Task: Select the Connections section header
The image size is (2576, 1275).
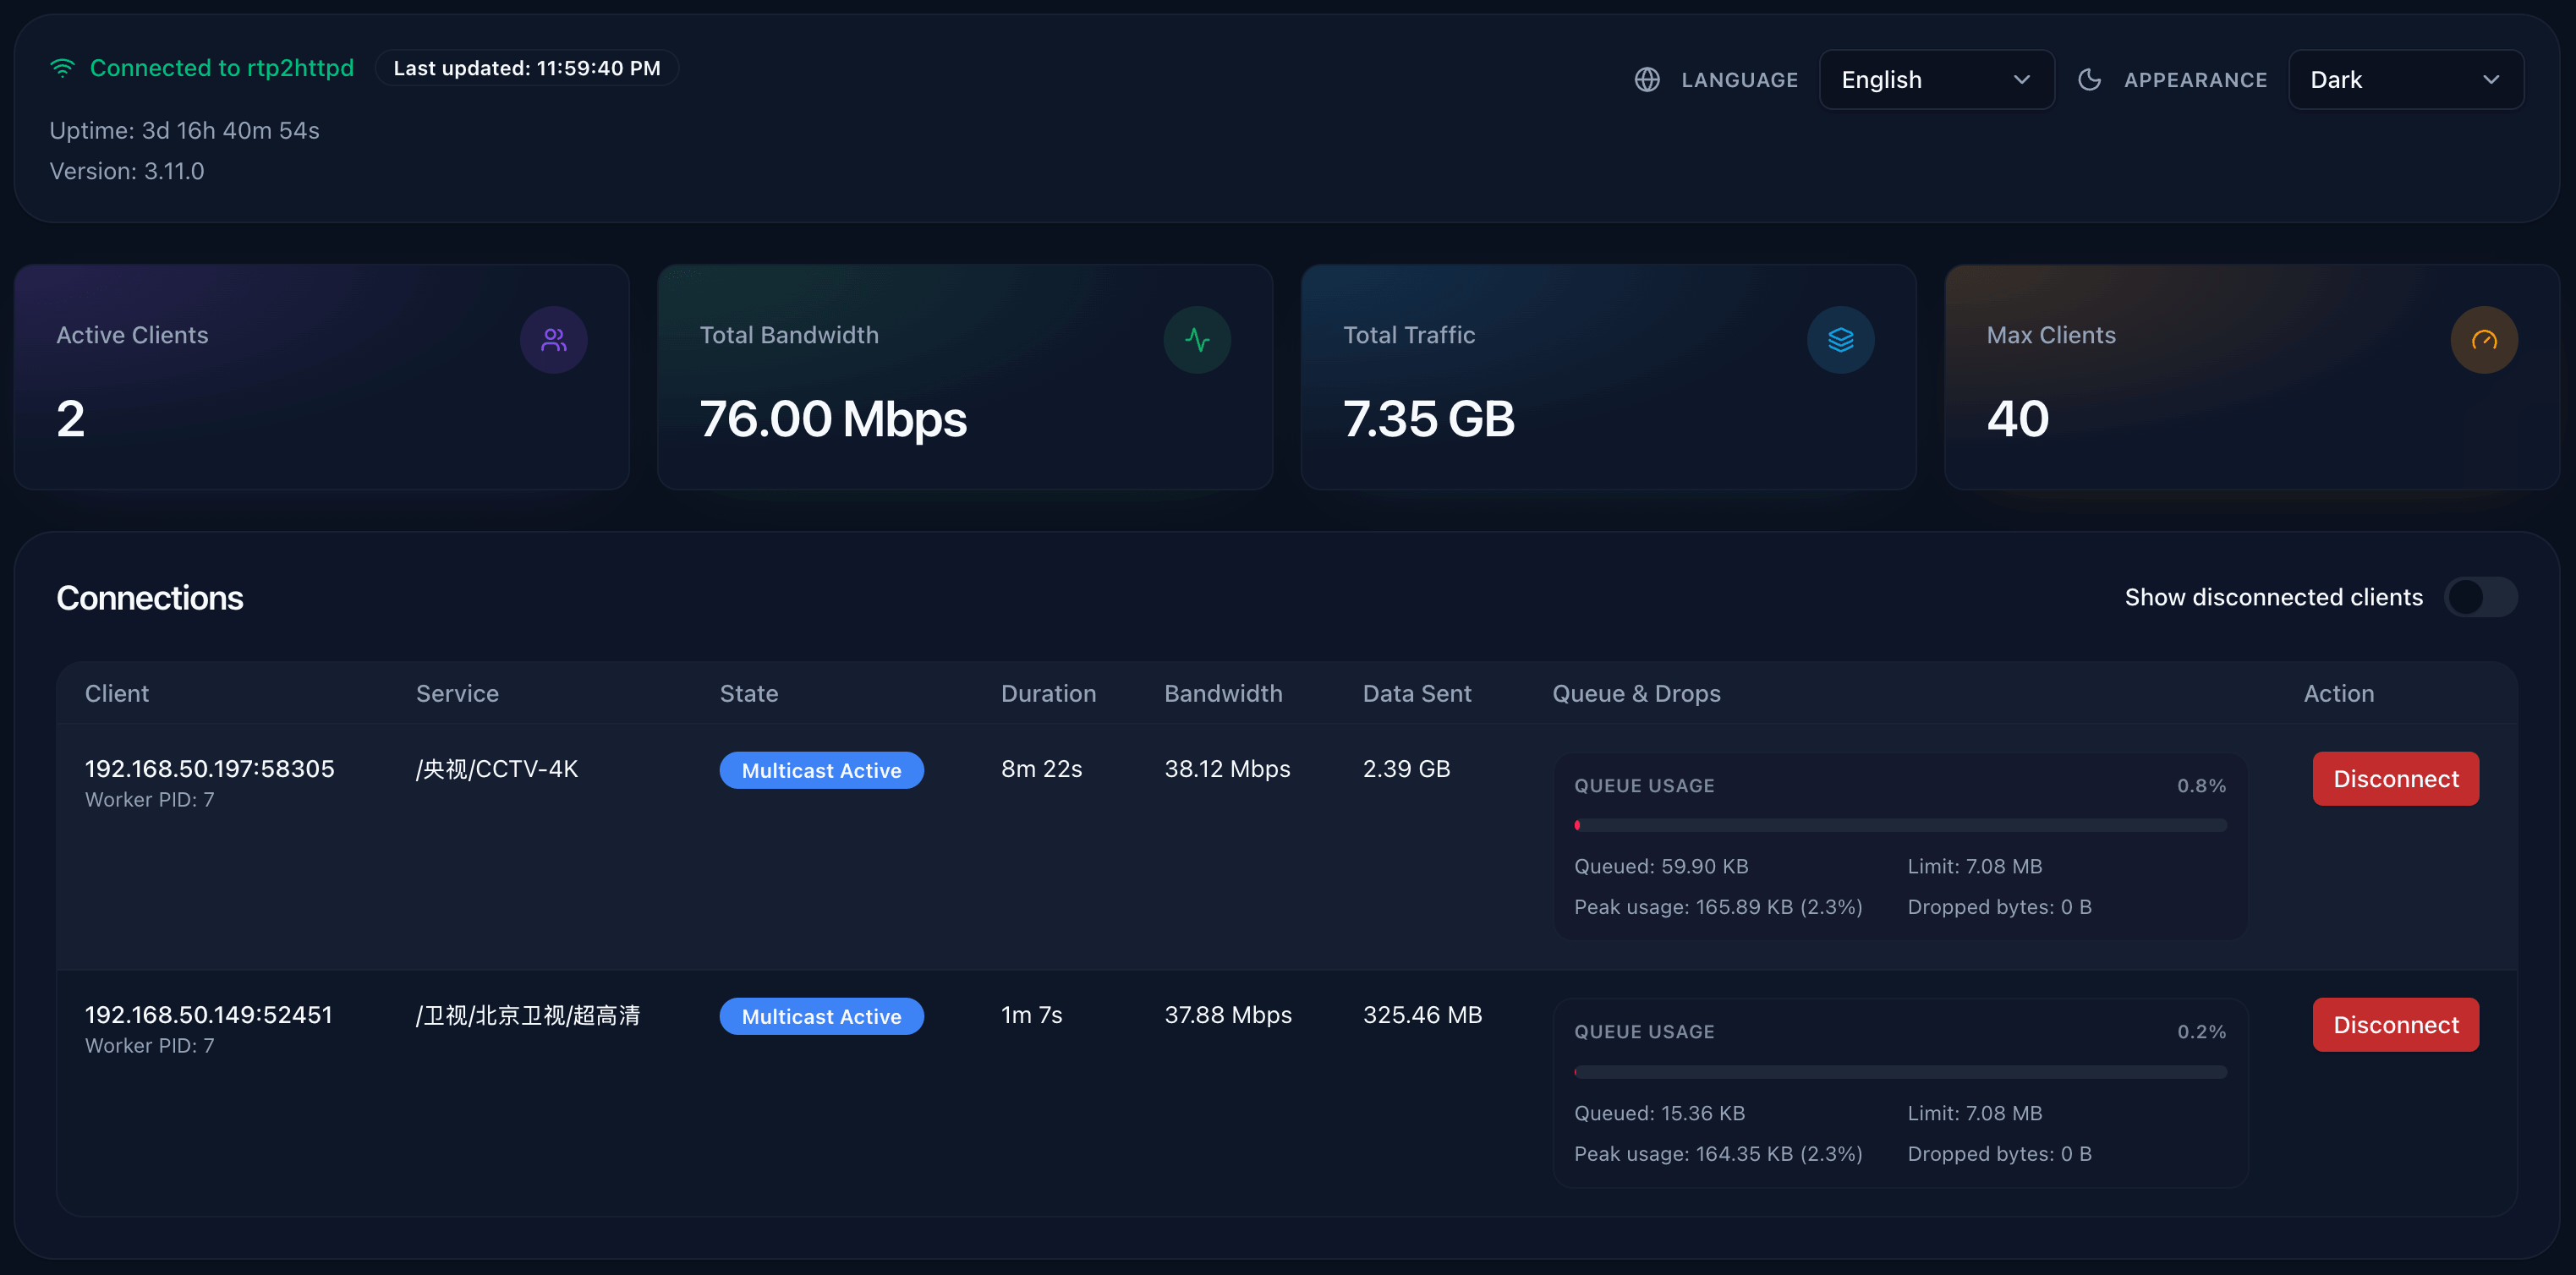Action: [x=150, y=598]
